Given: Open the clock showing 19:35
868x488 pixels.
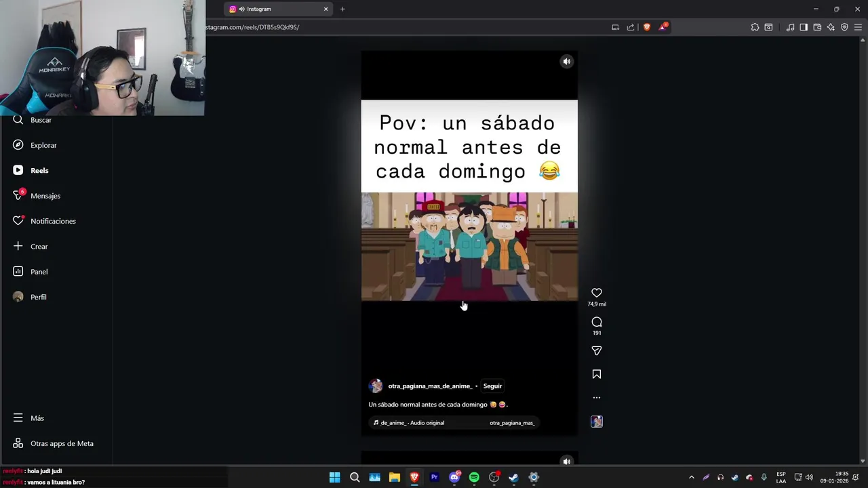Looking at the screenshot, I should 834,477.
